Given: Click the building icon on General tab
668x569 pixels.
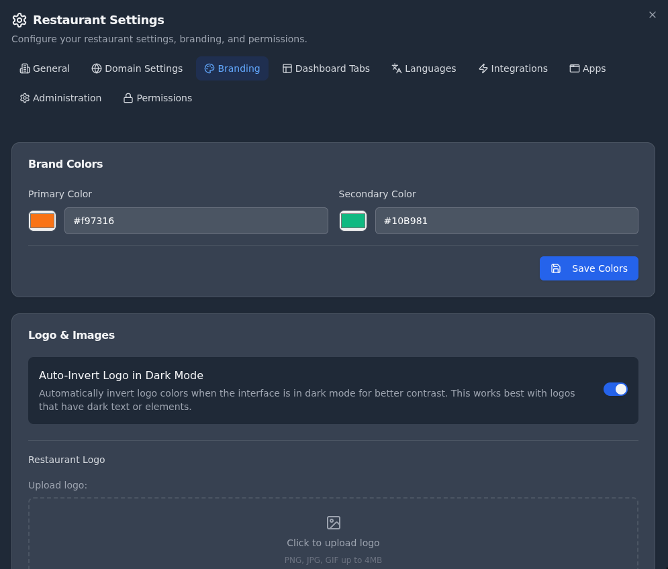Looking at the screenshot, I should [25, 68].
